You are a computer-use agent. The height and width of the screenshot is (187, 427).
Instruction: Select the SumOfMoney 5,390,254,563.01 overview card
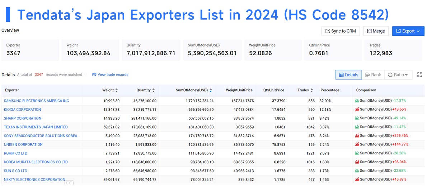tap(212, 50)
